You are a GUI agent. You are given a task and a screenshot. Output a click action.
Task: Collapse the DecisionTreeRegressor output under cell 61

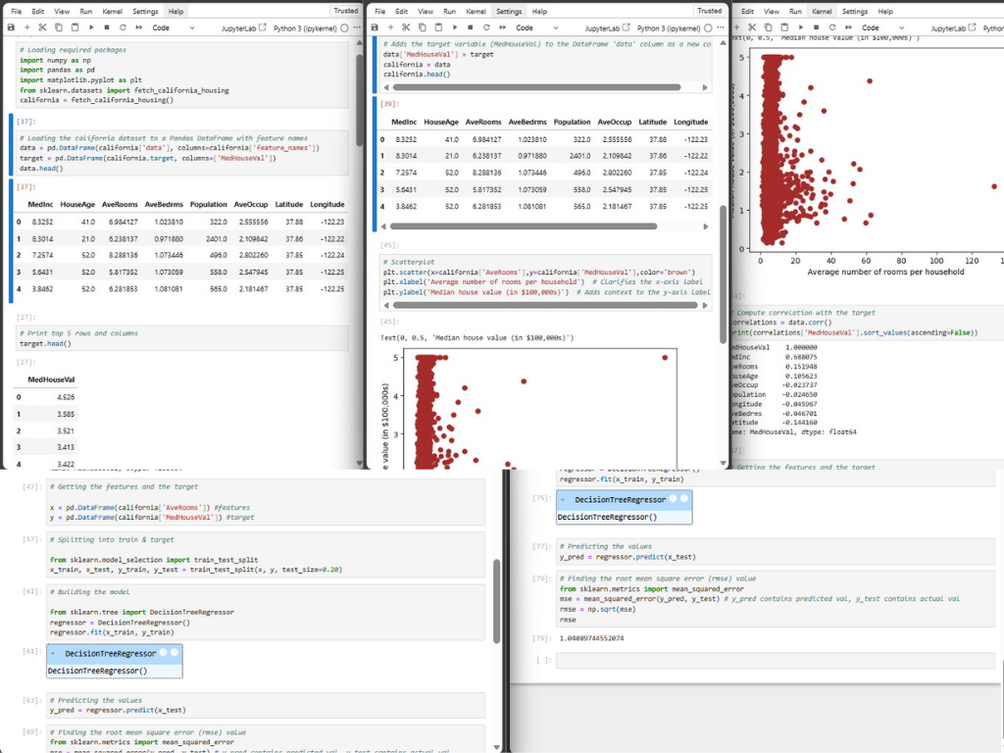[x=53, y=653]
